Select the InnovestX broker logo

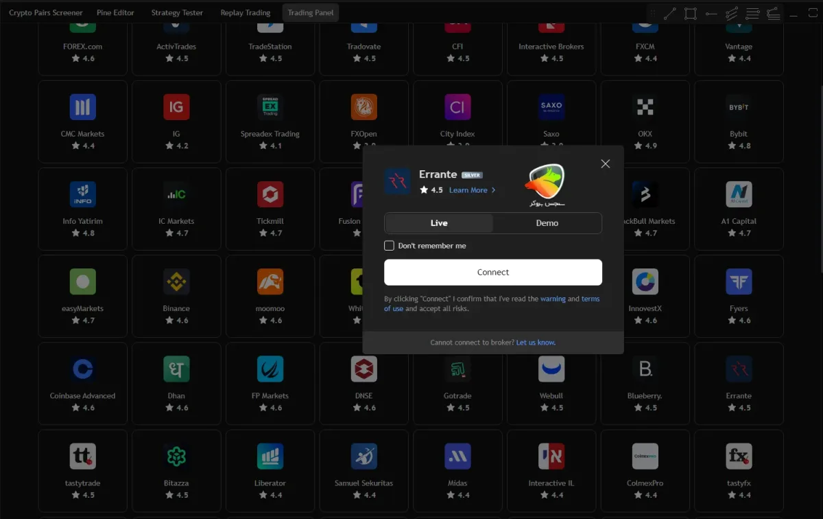pyautogui.click(x=645, y=281)
